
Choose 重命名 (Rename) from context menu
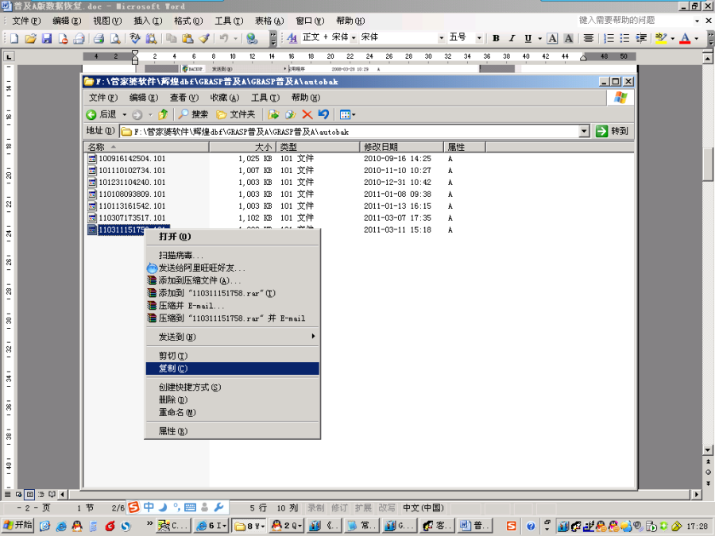176,412
